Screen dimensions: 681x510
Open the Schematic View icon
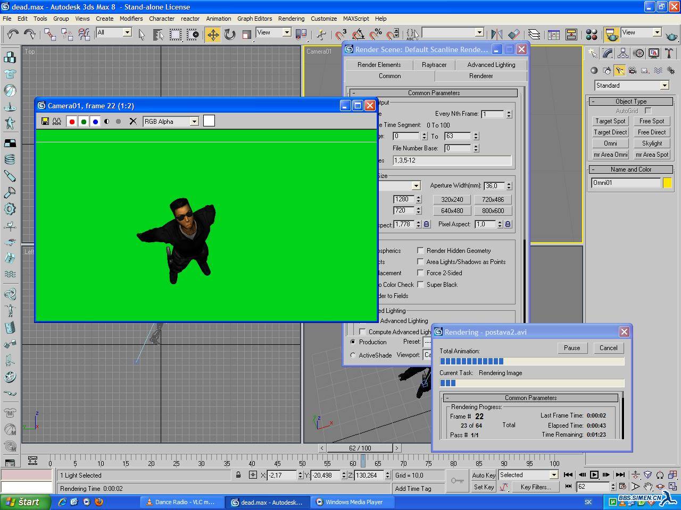click(x=571, y=35)
